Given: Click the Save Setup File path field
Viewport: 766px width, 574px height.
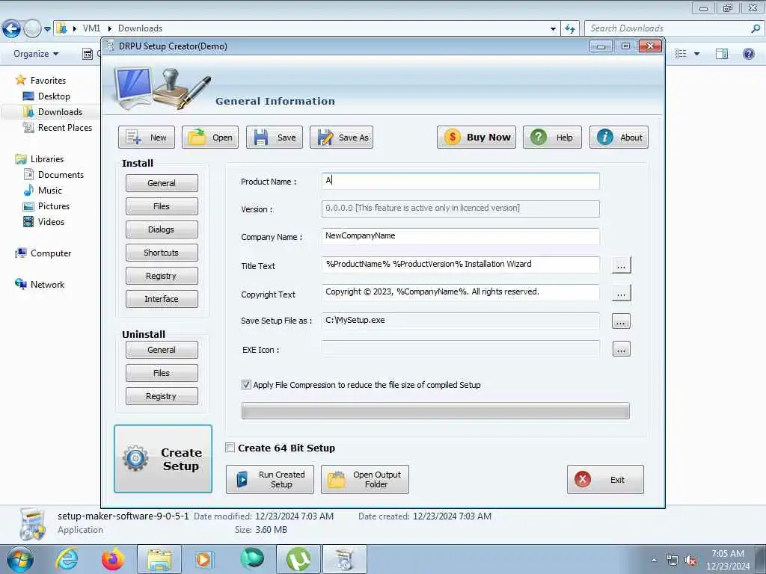Looking at the screenshot, I should 461,321.
